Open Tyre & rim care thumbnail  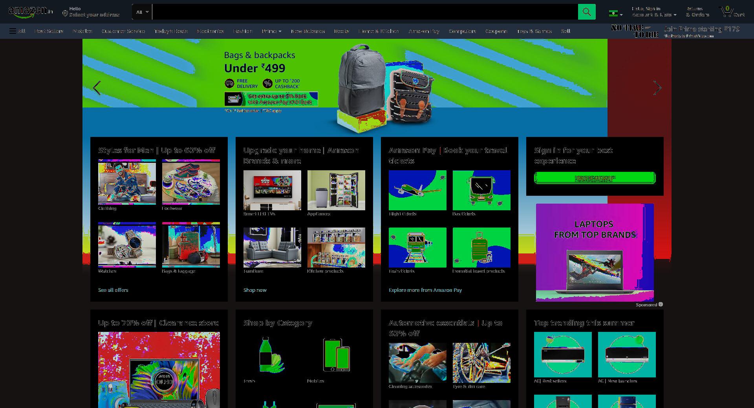[x=481, y=363]
